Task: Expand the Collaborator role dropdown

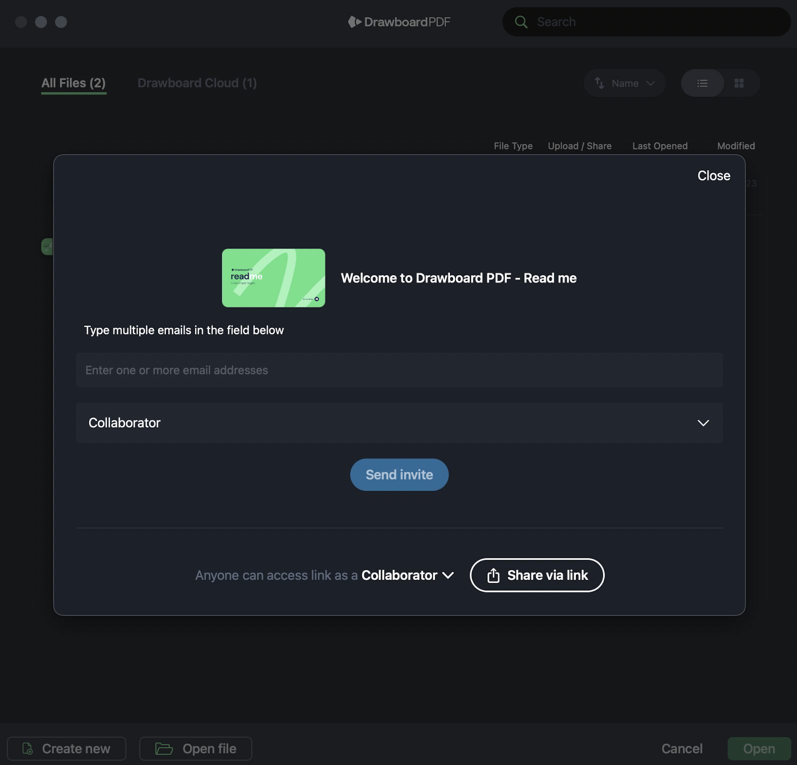Action: point(399,423)
